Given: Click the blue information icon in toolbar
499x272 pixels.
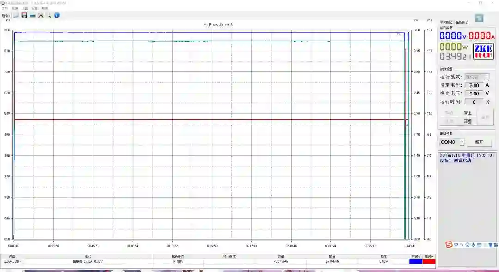Looking at the screenshot, I should coord(57,15).
